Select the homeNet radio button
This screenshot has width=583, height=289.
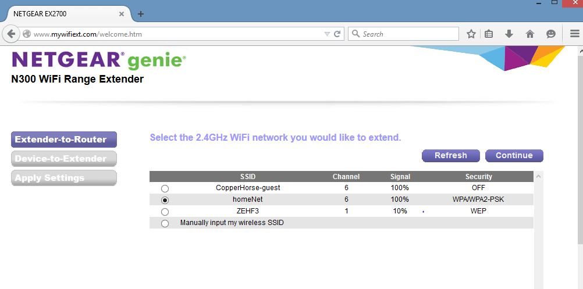click(165, 200)
